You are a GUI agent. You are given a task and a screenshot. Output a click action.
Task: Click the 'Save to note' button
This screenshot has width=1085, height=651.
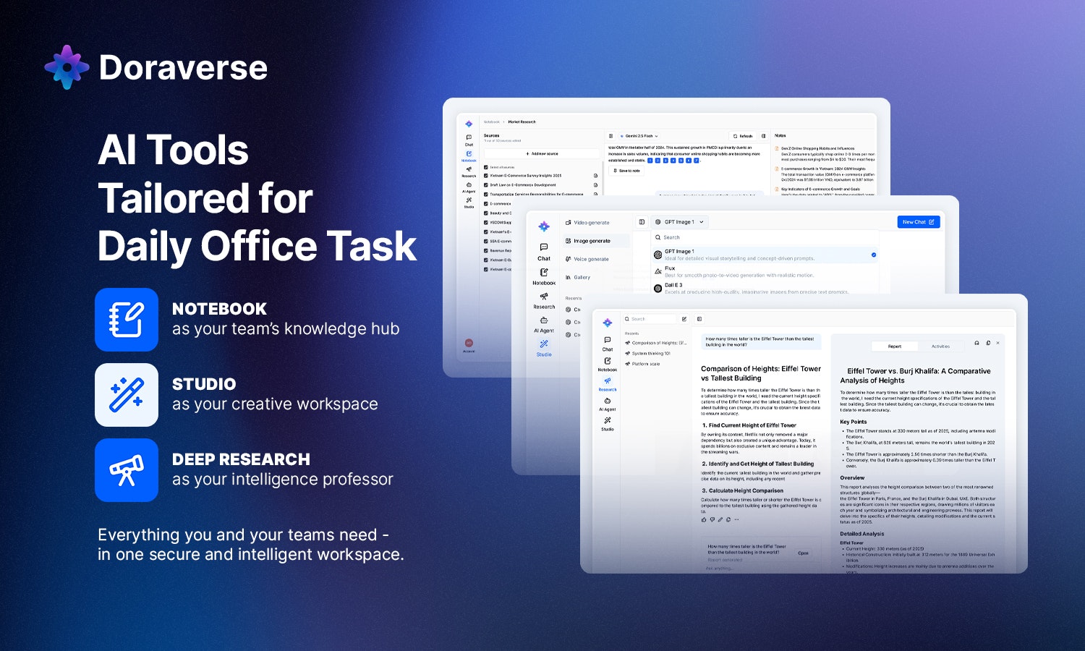626,171
